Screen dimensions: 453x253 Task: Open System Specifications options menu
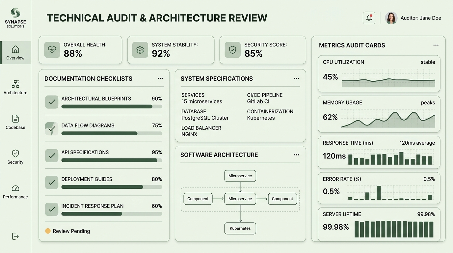(x=296, y=78)
